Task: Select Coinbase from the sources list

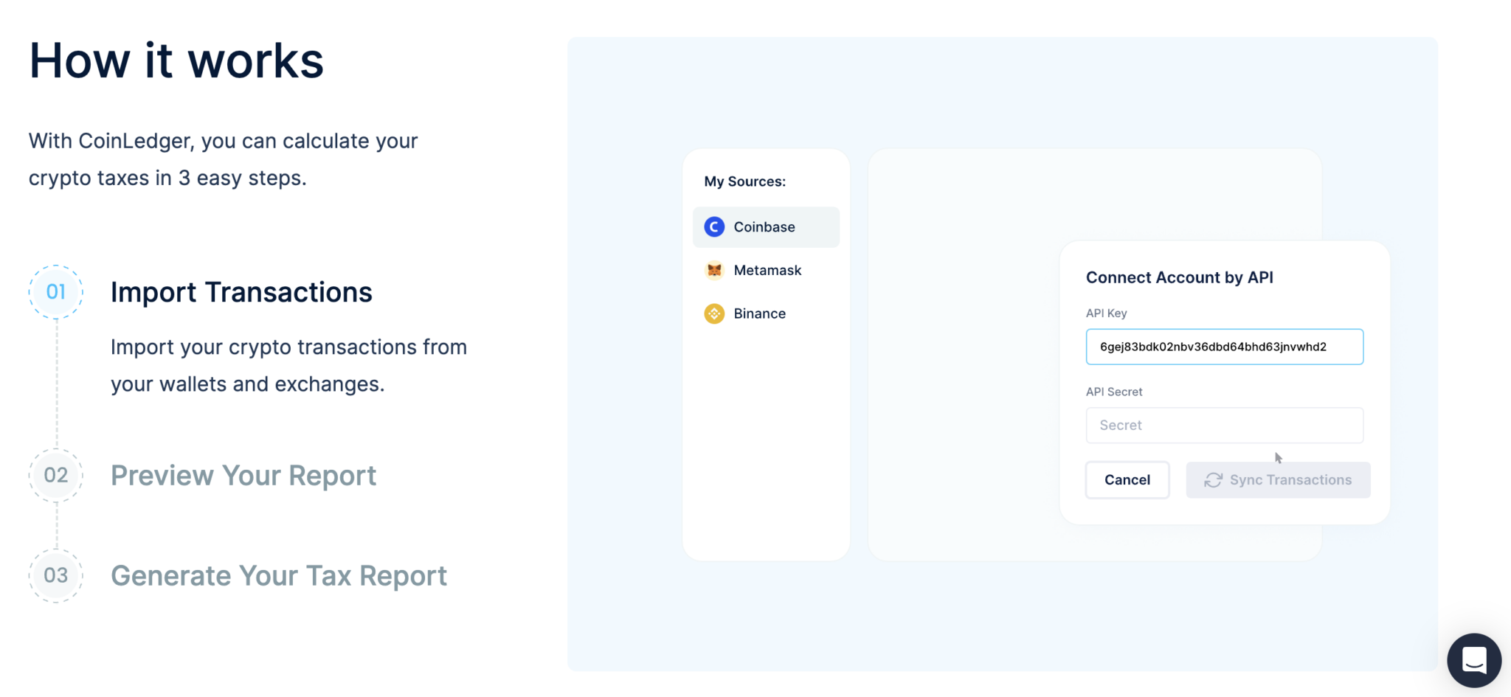Action: 764,226
